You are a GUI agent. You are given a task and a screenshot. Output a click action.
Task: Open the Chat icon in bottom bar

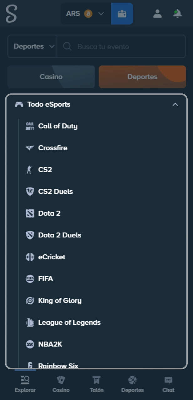click(168, 380)
